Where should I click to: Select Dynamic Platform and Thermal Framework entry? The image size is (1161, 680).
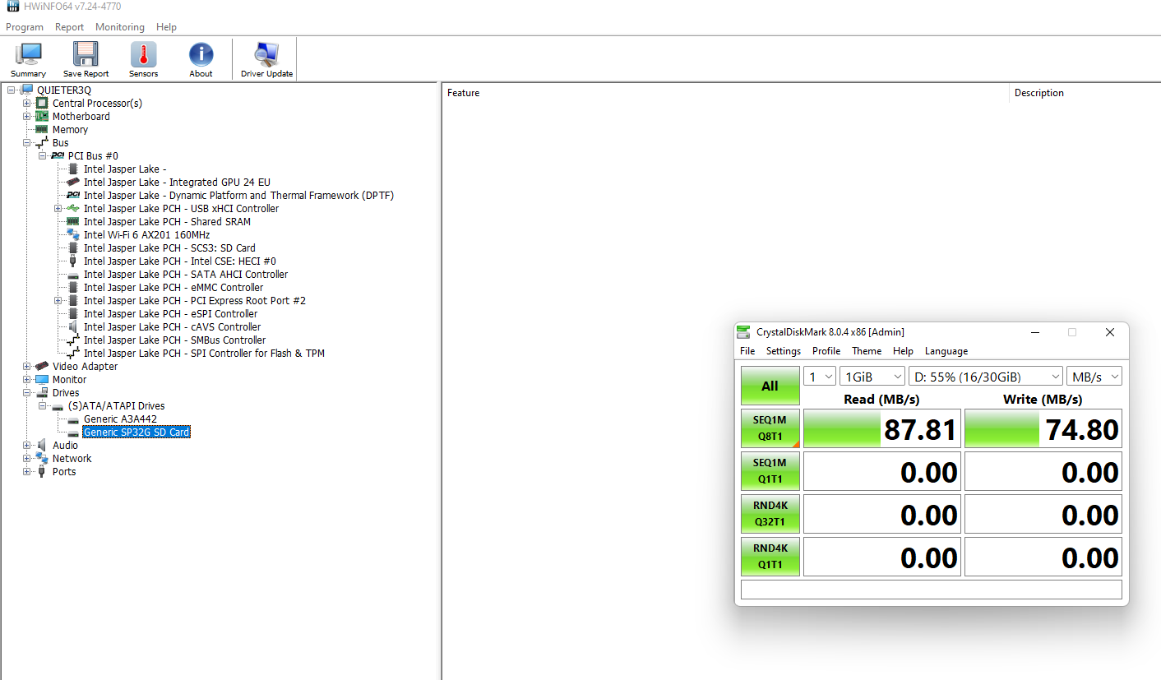tap(238, 195)
